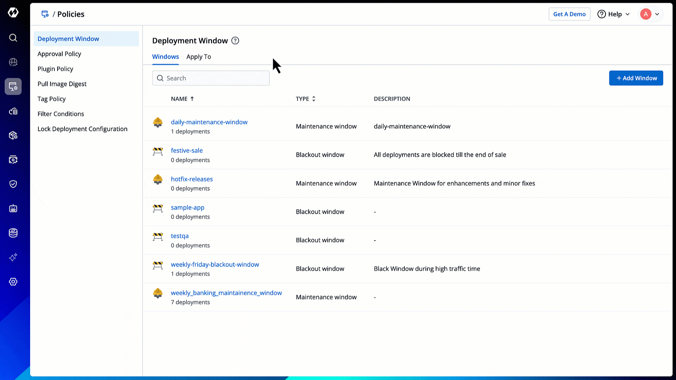
Task: Focus the Search input field
Action: click(x=215, y=78)
